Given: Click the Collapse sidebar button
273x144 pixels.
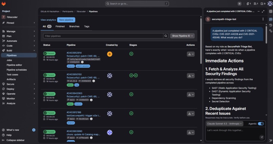Looking at the screenshot, I should (13, 140).
